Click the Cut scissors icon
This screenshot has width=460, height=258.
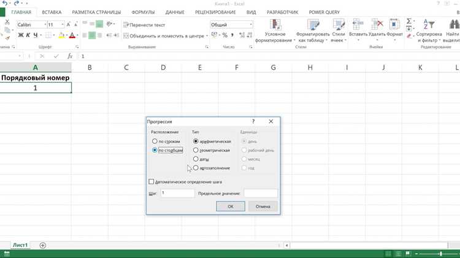(x=7, y=22)
